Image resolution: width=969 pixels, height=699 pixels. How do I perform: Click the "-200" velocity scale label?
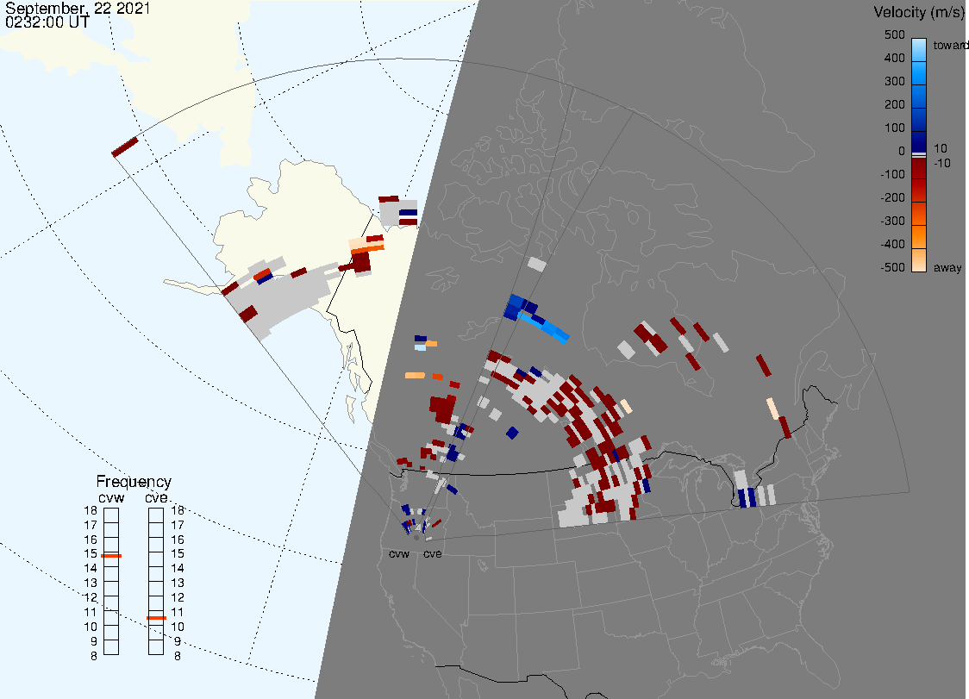(892, 197)
